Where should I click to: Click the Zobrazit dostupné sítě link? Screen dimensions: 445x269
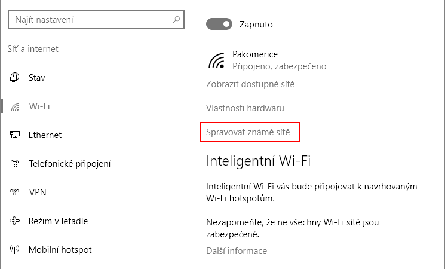point(250,84)
